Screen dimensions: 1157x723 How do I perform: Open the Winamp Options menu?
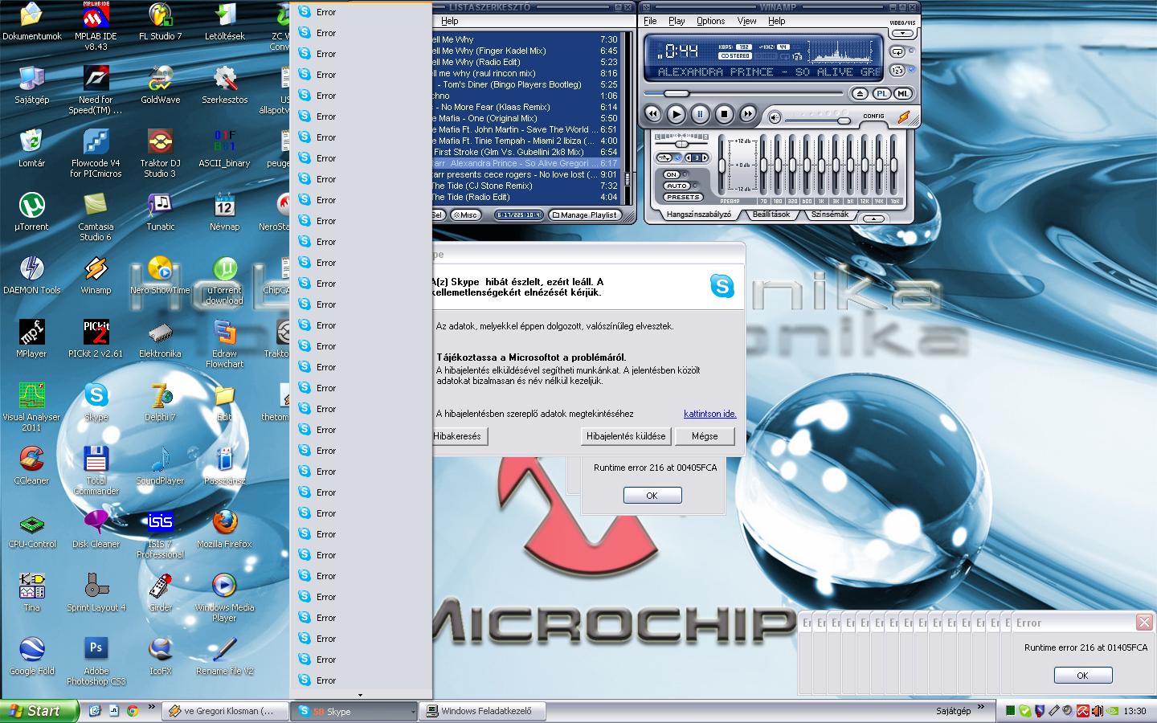click(711, 21)
